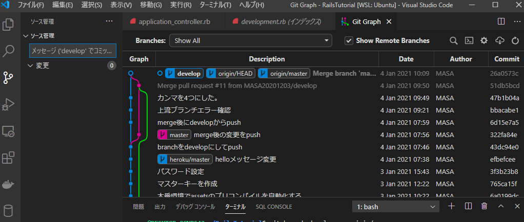524x222 pixels.
Task: Open the 実行(R) menu
Action: 181,5
